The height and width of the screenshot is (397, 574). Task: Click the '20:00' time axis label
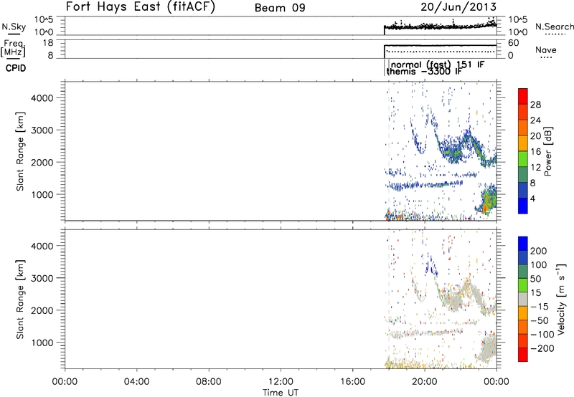click(x=424, y=382)
